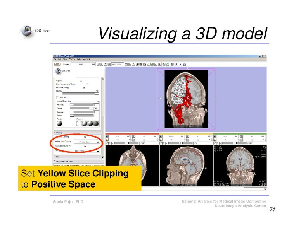This screenshot has width=301, height=232.
Task: Click the red slice view link icon
Action: coord(107,143)
